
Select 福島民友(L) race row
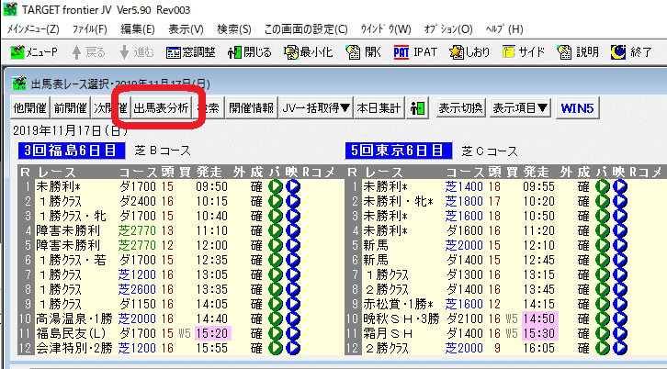click(x=180, y=334)
